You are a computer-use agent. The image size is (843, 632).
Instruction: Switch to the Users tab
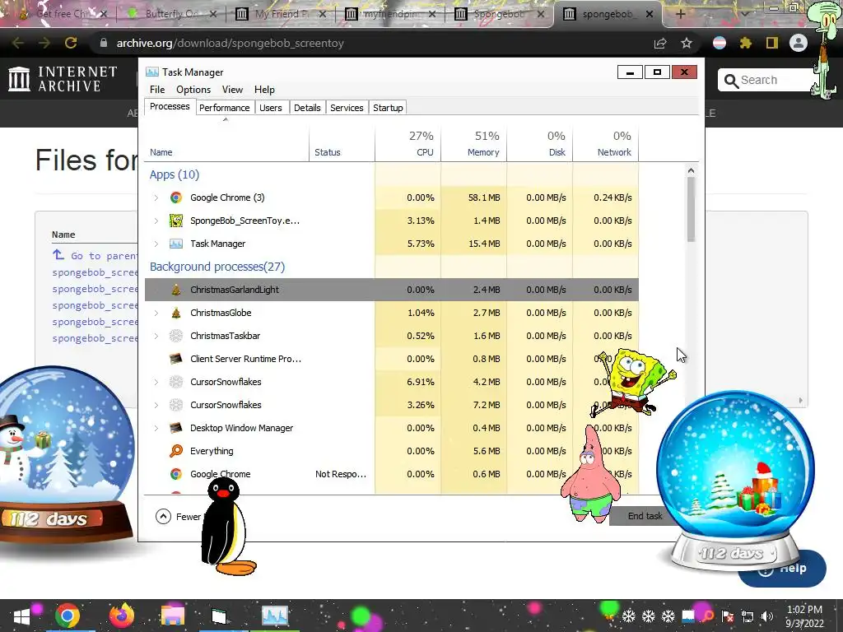(x=270, y=108)
